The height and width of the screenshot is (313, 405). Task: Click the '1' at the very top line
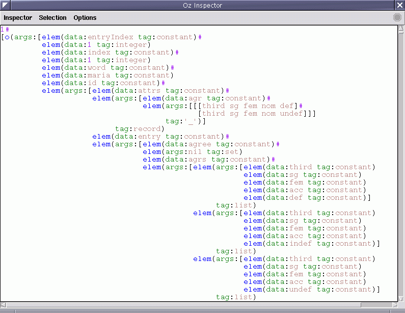3,29
